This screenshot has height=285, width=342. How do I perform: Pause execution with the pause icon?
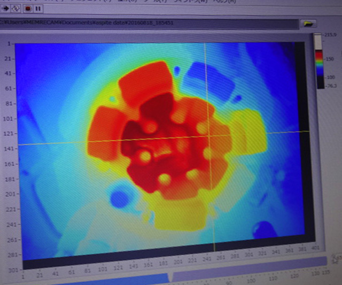(x=38, y=9)
